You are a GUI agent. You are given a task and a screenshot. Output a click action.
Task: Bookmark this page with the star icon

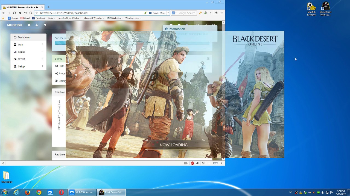coord(37,13)
